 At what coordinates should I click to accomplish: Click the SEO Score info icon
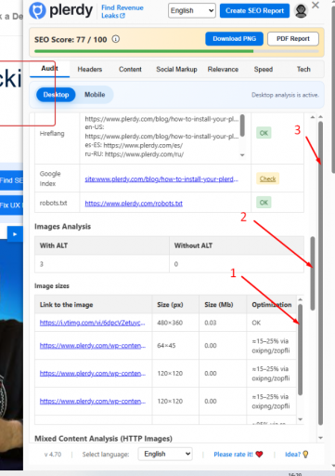coord(116,39)
